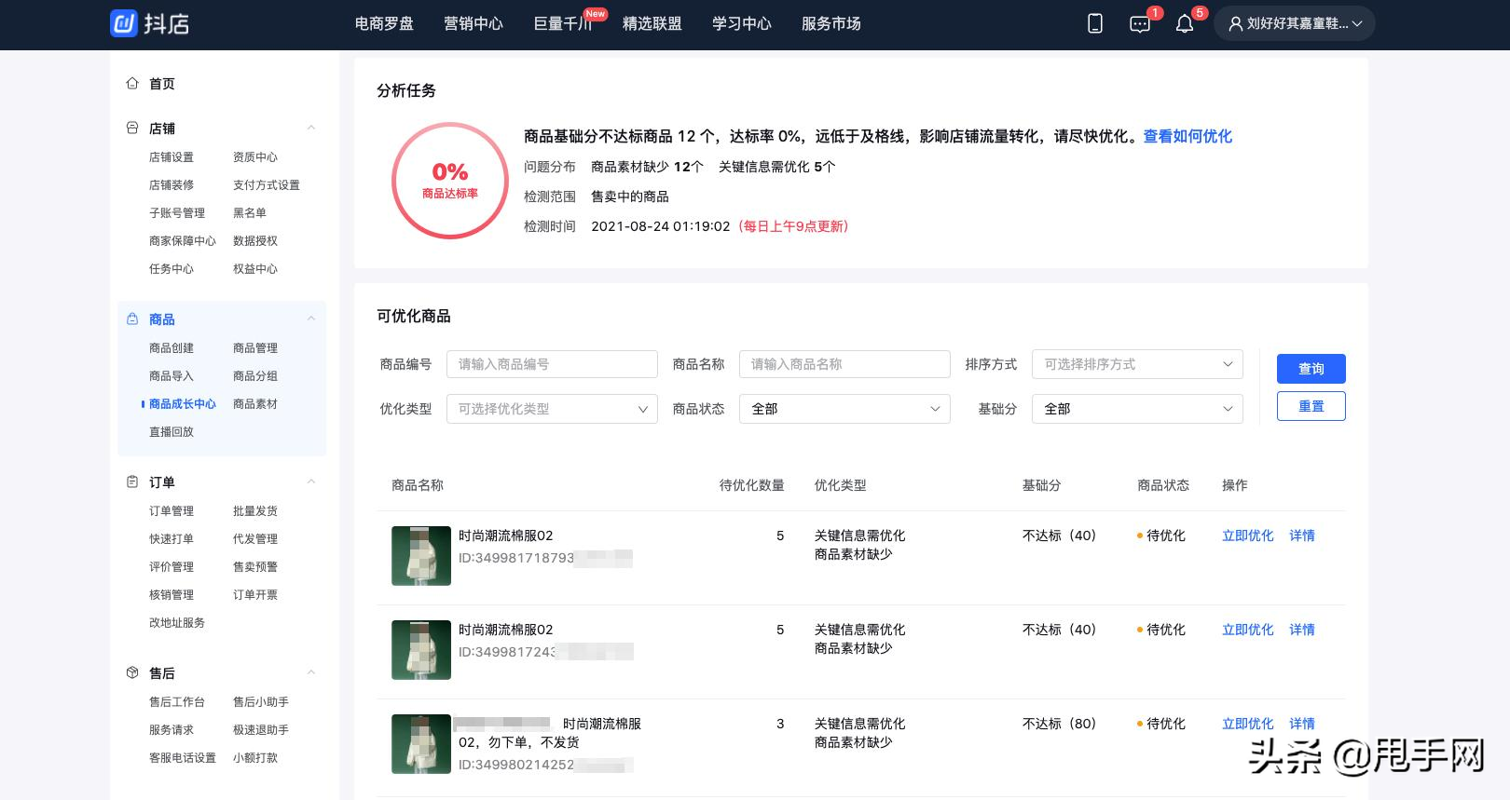The image size is (1510, 800).
Task: Click the 订单 clipboard icon in sidebar
Action: point(132,481)
